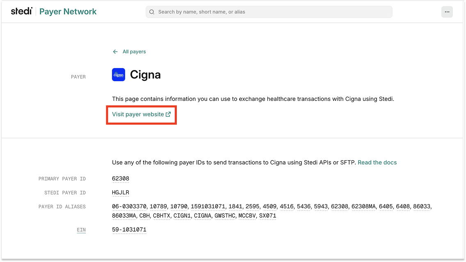This screenshot has height=262, width=466.
Task: Click alias 4509
Action: click(270, 207)
